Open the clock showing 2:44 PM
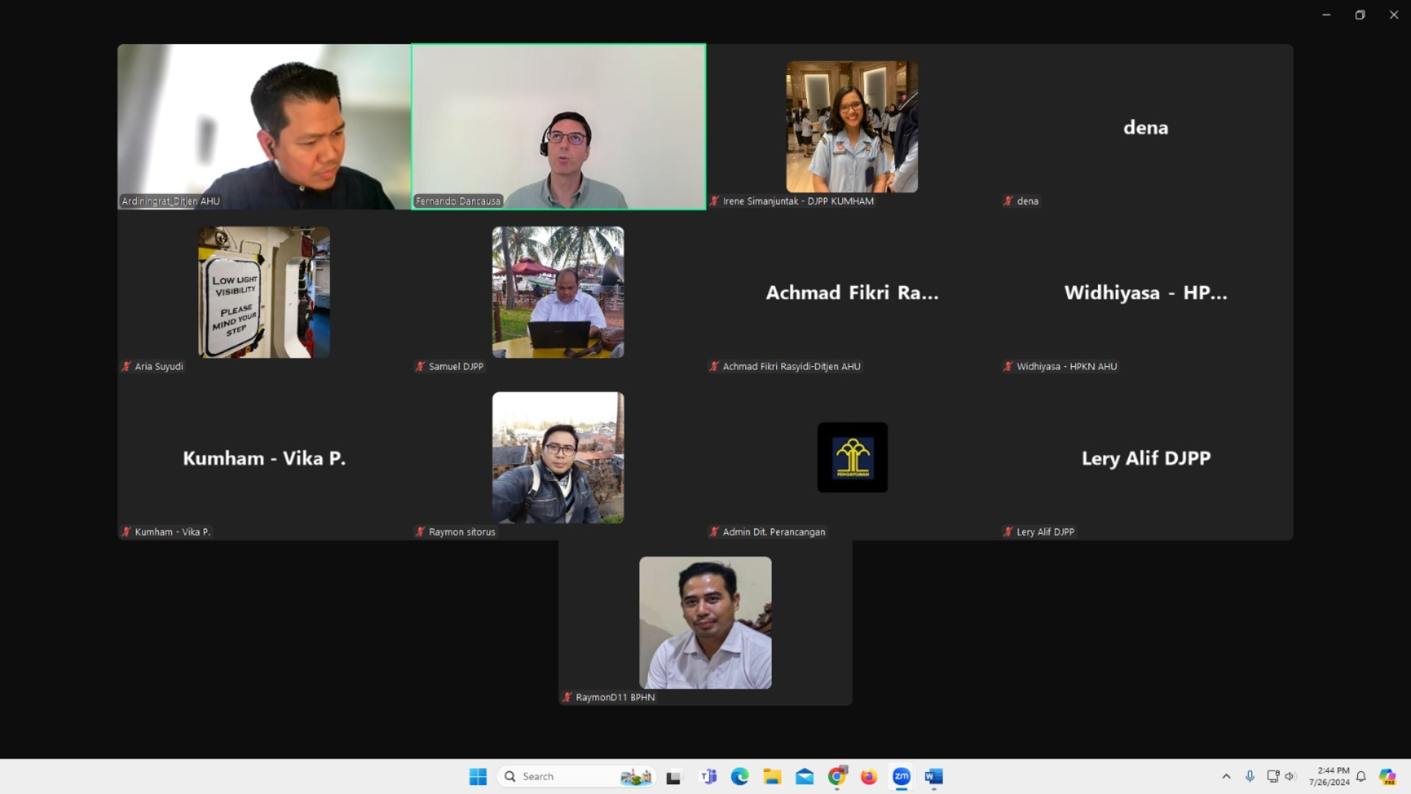1411x794 pixels. pos(1329,776)
